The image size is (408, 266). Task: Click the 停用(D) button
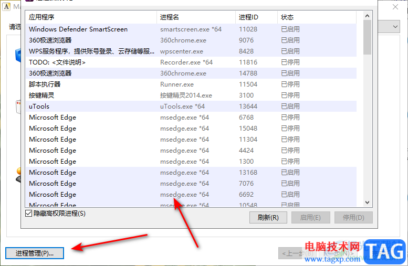(x=353, y=217)
